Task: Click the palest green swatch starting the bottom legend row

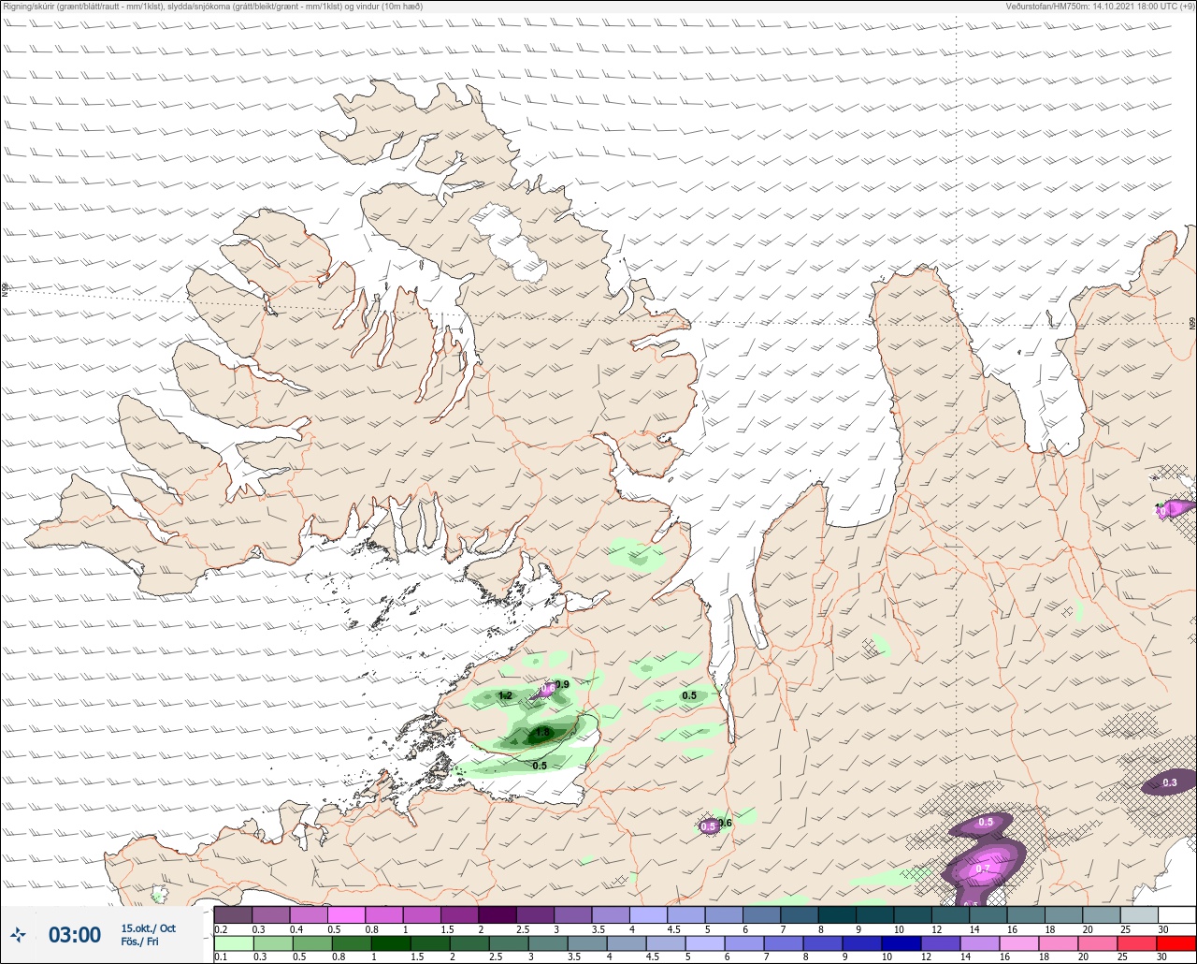Action: coord(233,942)
